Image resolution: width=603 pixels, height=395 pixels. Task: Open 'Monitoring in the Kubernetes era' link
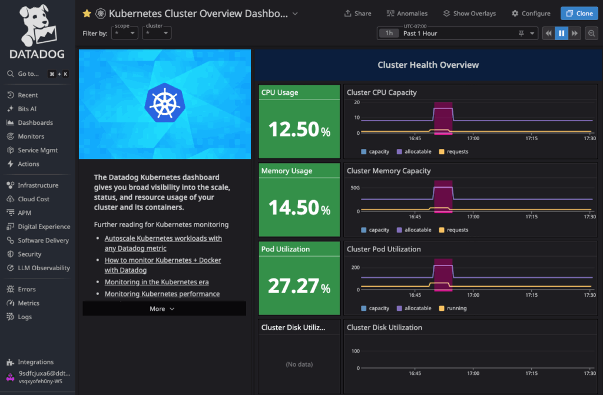[157, 282]
